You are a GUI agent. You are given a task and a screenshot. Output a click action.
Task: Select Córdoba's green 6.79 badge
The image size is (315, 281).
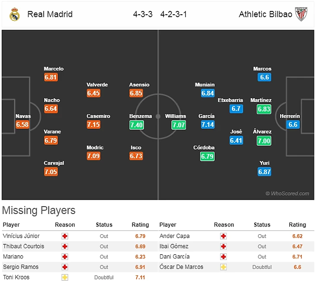coord(207,156)
